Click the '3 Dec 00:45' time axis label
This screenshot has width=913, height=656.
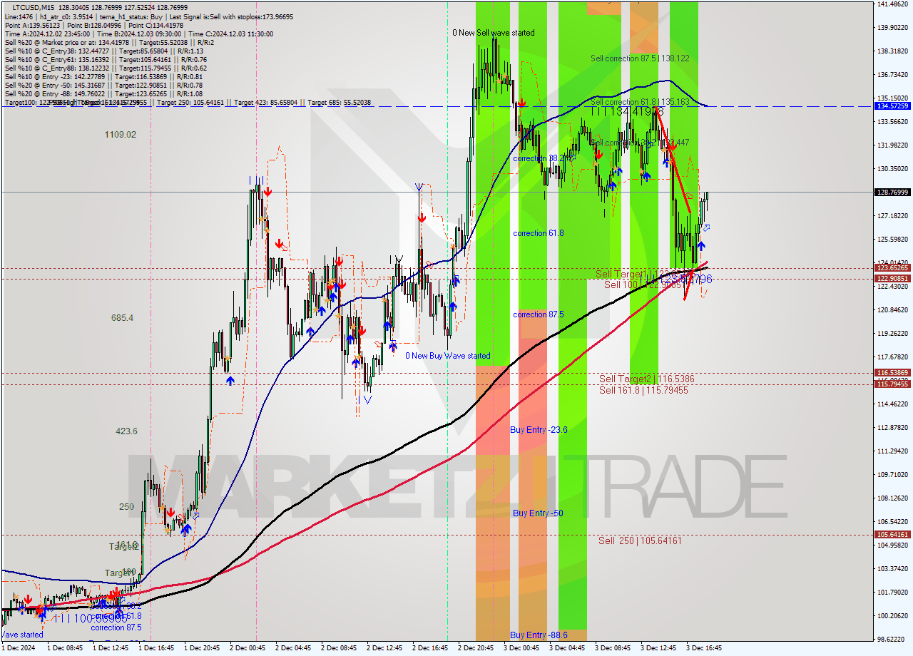521,648
